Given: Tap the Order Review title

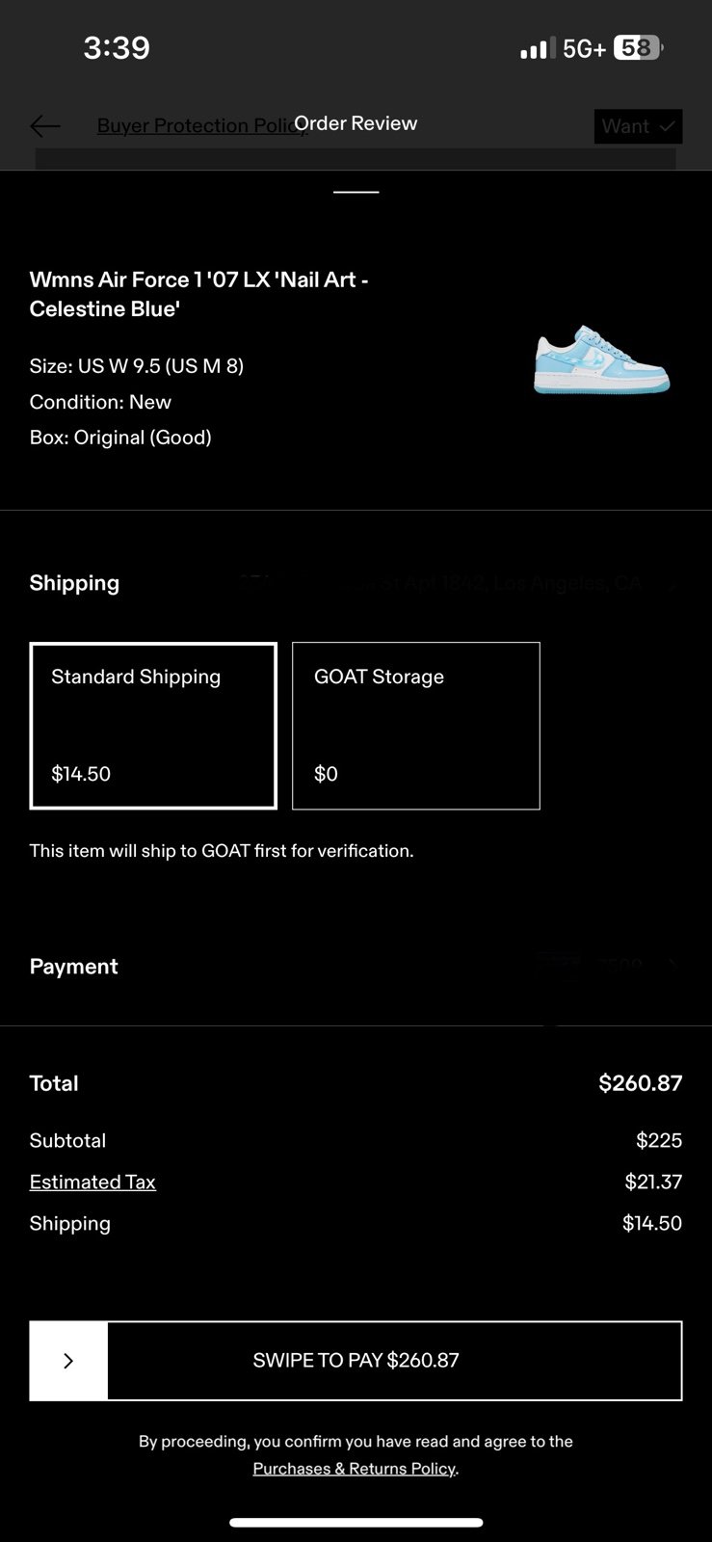Looking at the screenshot, I should 356,123.
